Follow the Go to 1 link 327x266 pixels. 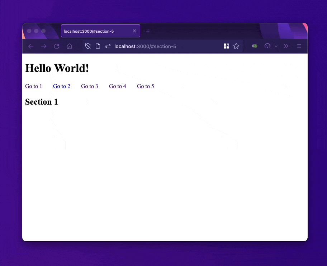point(34,86)
